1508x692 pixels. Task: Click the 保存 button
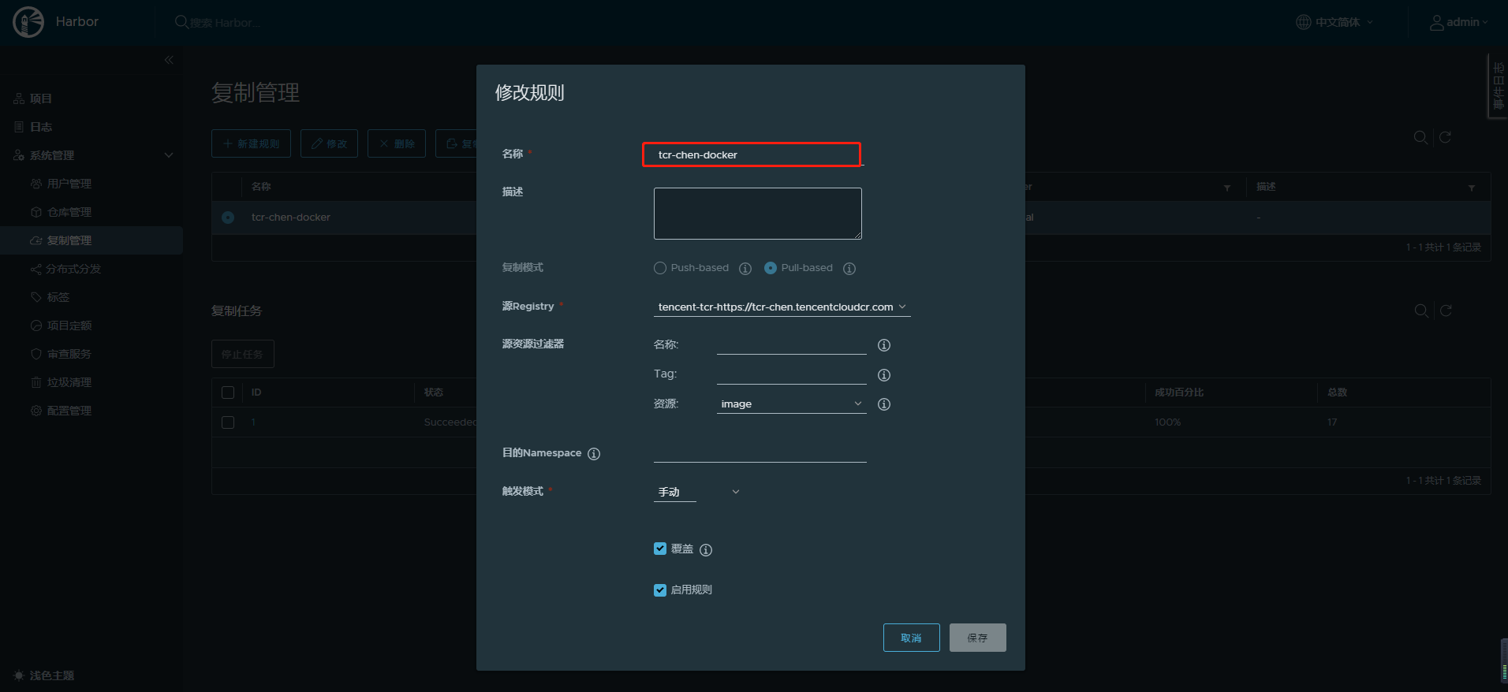(x=977, y=638)
